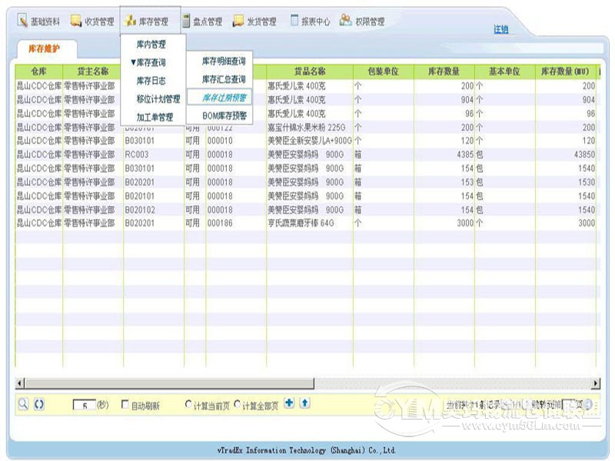Select 库存汇总查询 in the submenu
This screenshot has width=615, height=461.
[x=224, y=79]
